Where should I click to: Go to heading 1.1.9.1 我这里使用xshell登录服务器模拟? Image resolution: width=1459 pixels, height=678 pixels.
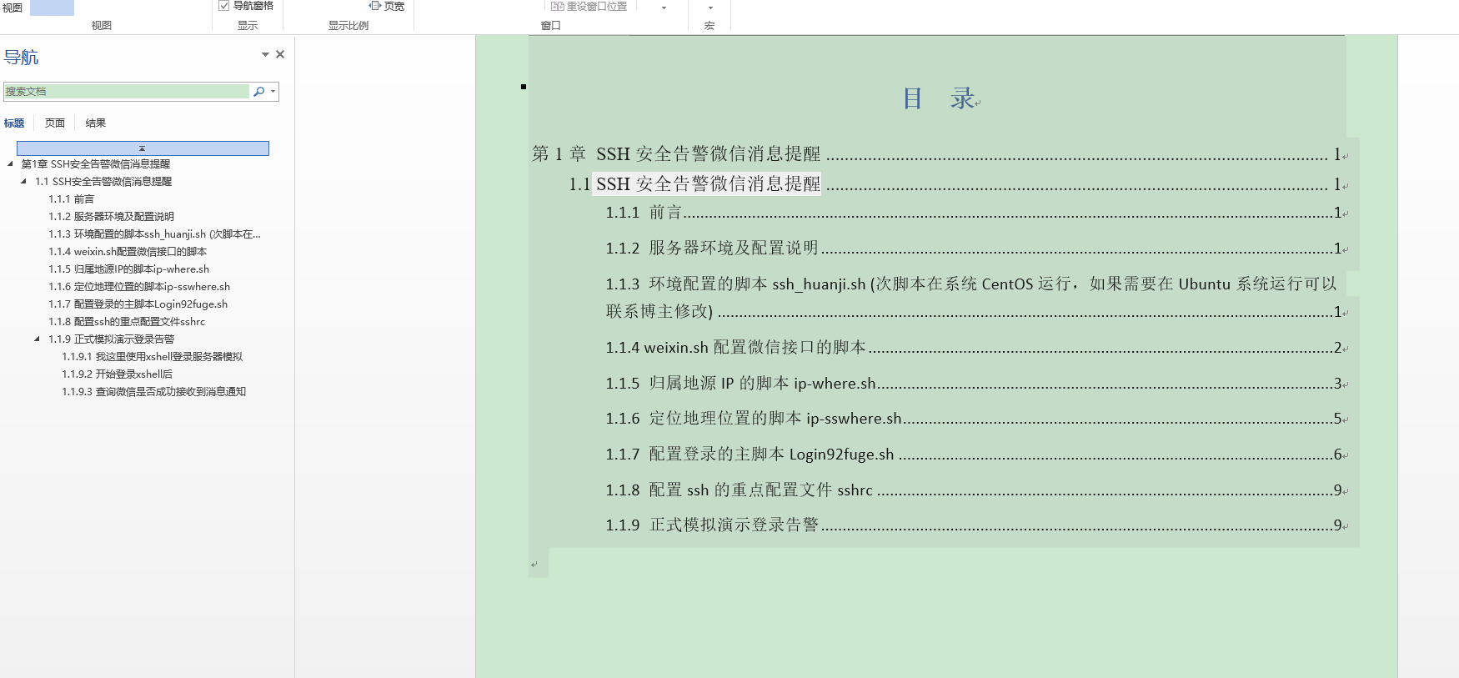point(152,357)
